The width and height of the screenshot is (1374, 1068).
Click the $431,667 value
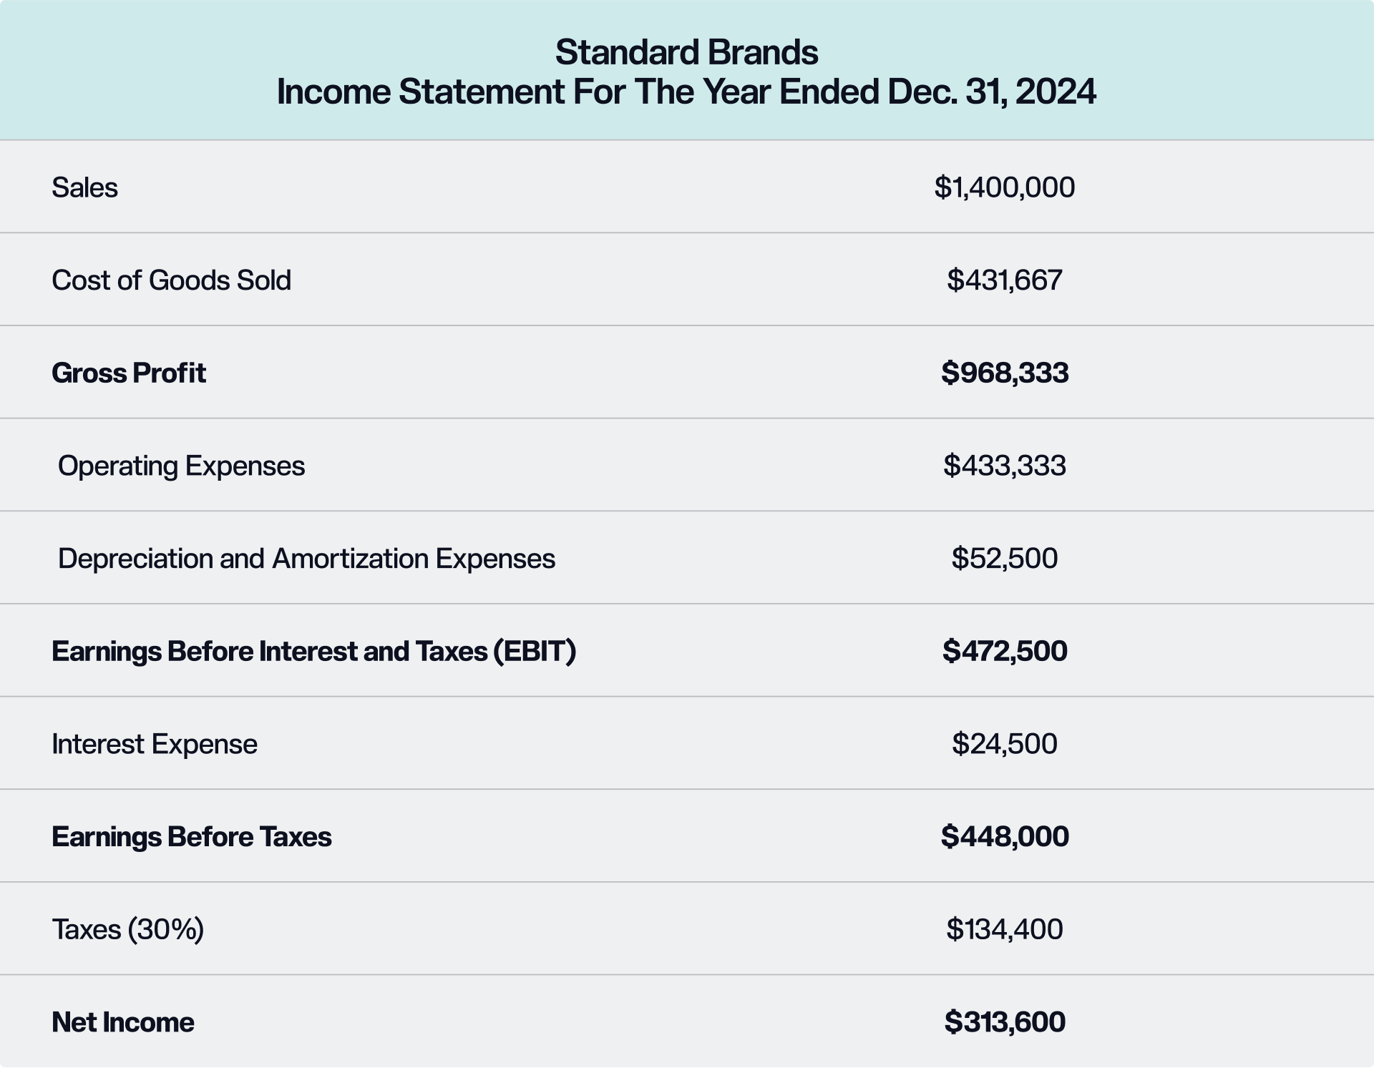[x=1004, y=280]
